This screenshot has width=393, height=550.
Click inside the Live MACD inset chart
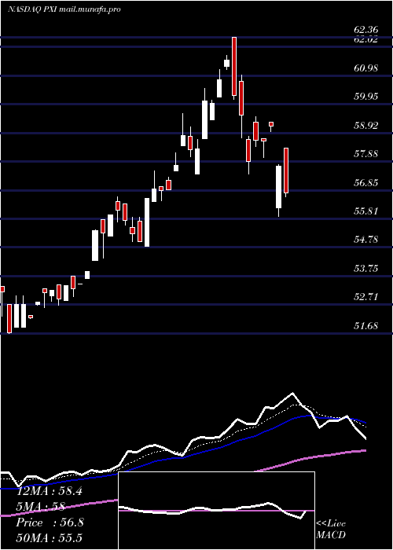[216, 511]
